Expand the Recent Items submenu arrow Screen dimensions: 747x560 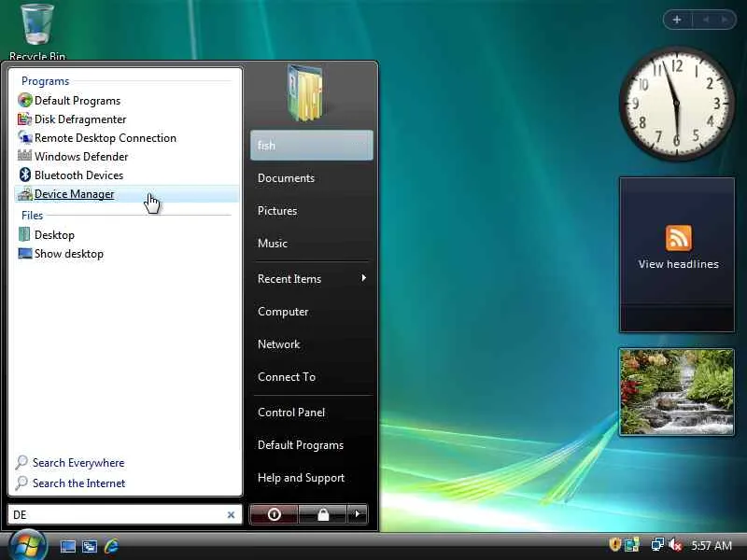[x=363, y=277]
